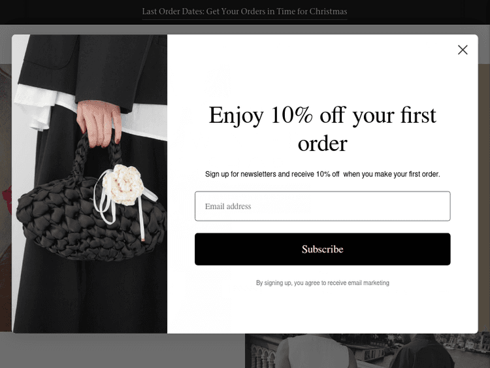
Task: Click the white ribbon hanging from the flower
Action: (142, 219)
